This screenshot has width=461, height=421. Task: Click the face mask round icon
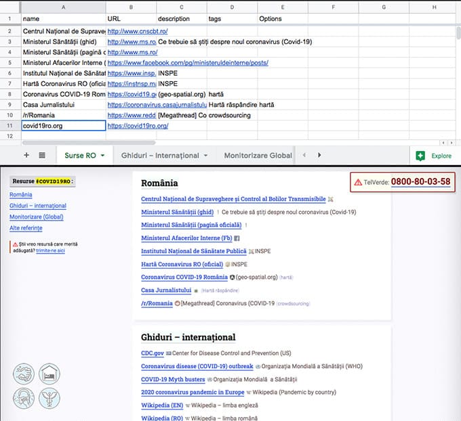(x=24, y=399)
